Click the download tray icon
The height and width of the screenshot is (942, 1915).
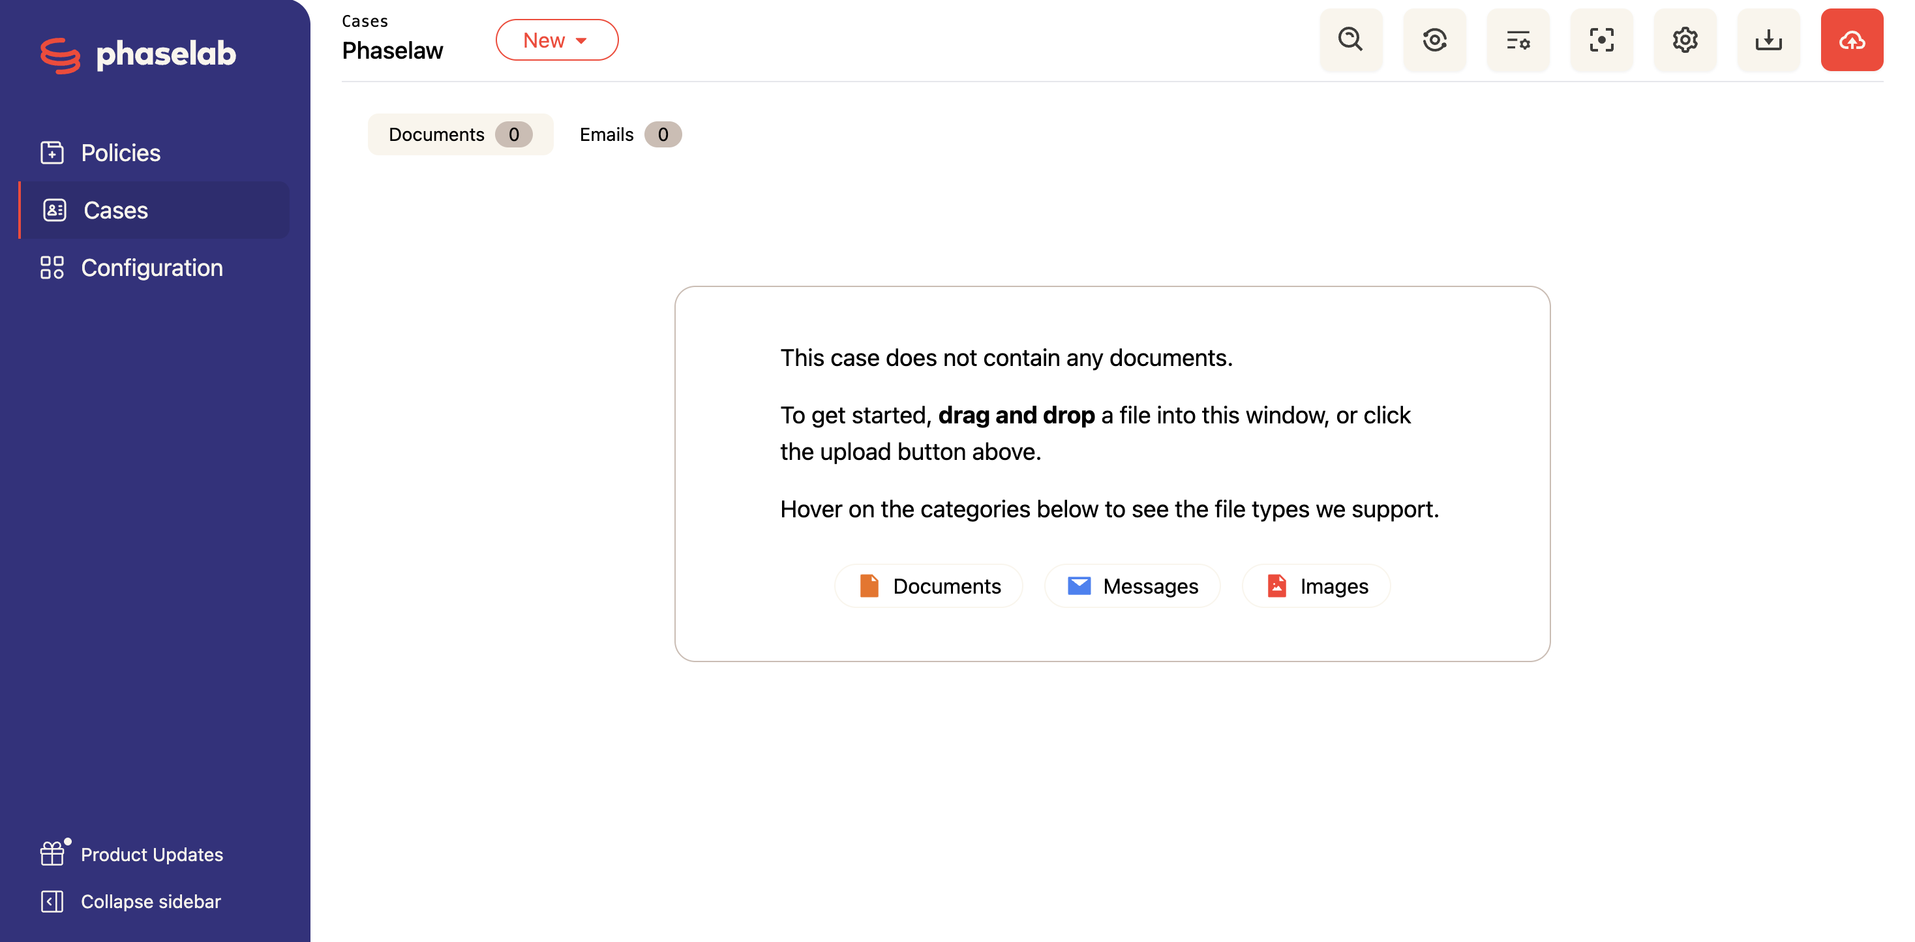pyautogui.click(x=1768, y=40)
